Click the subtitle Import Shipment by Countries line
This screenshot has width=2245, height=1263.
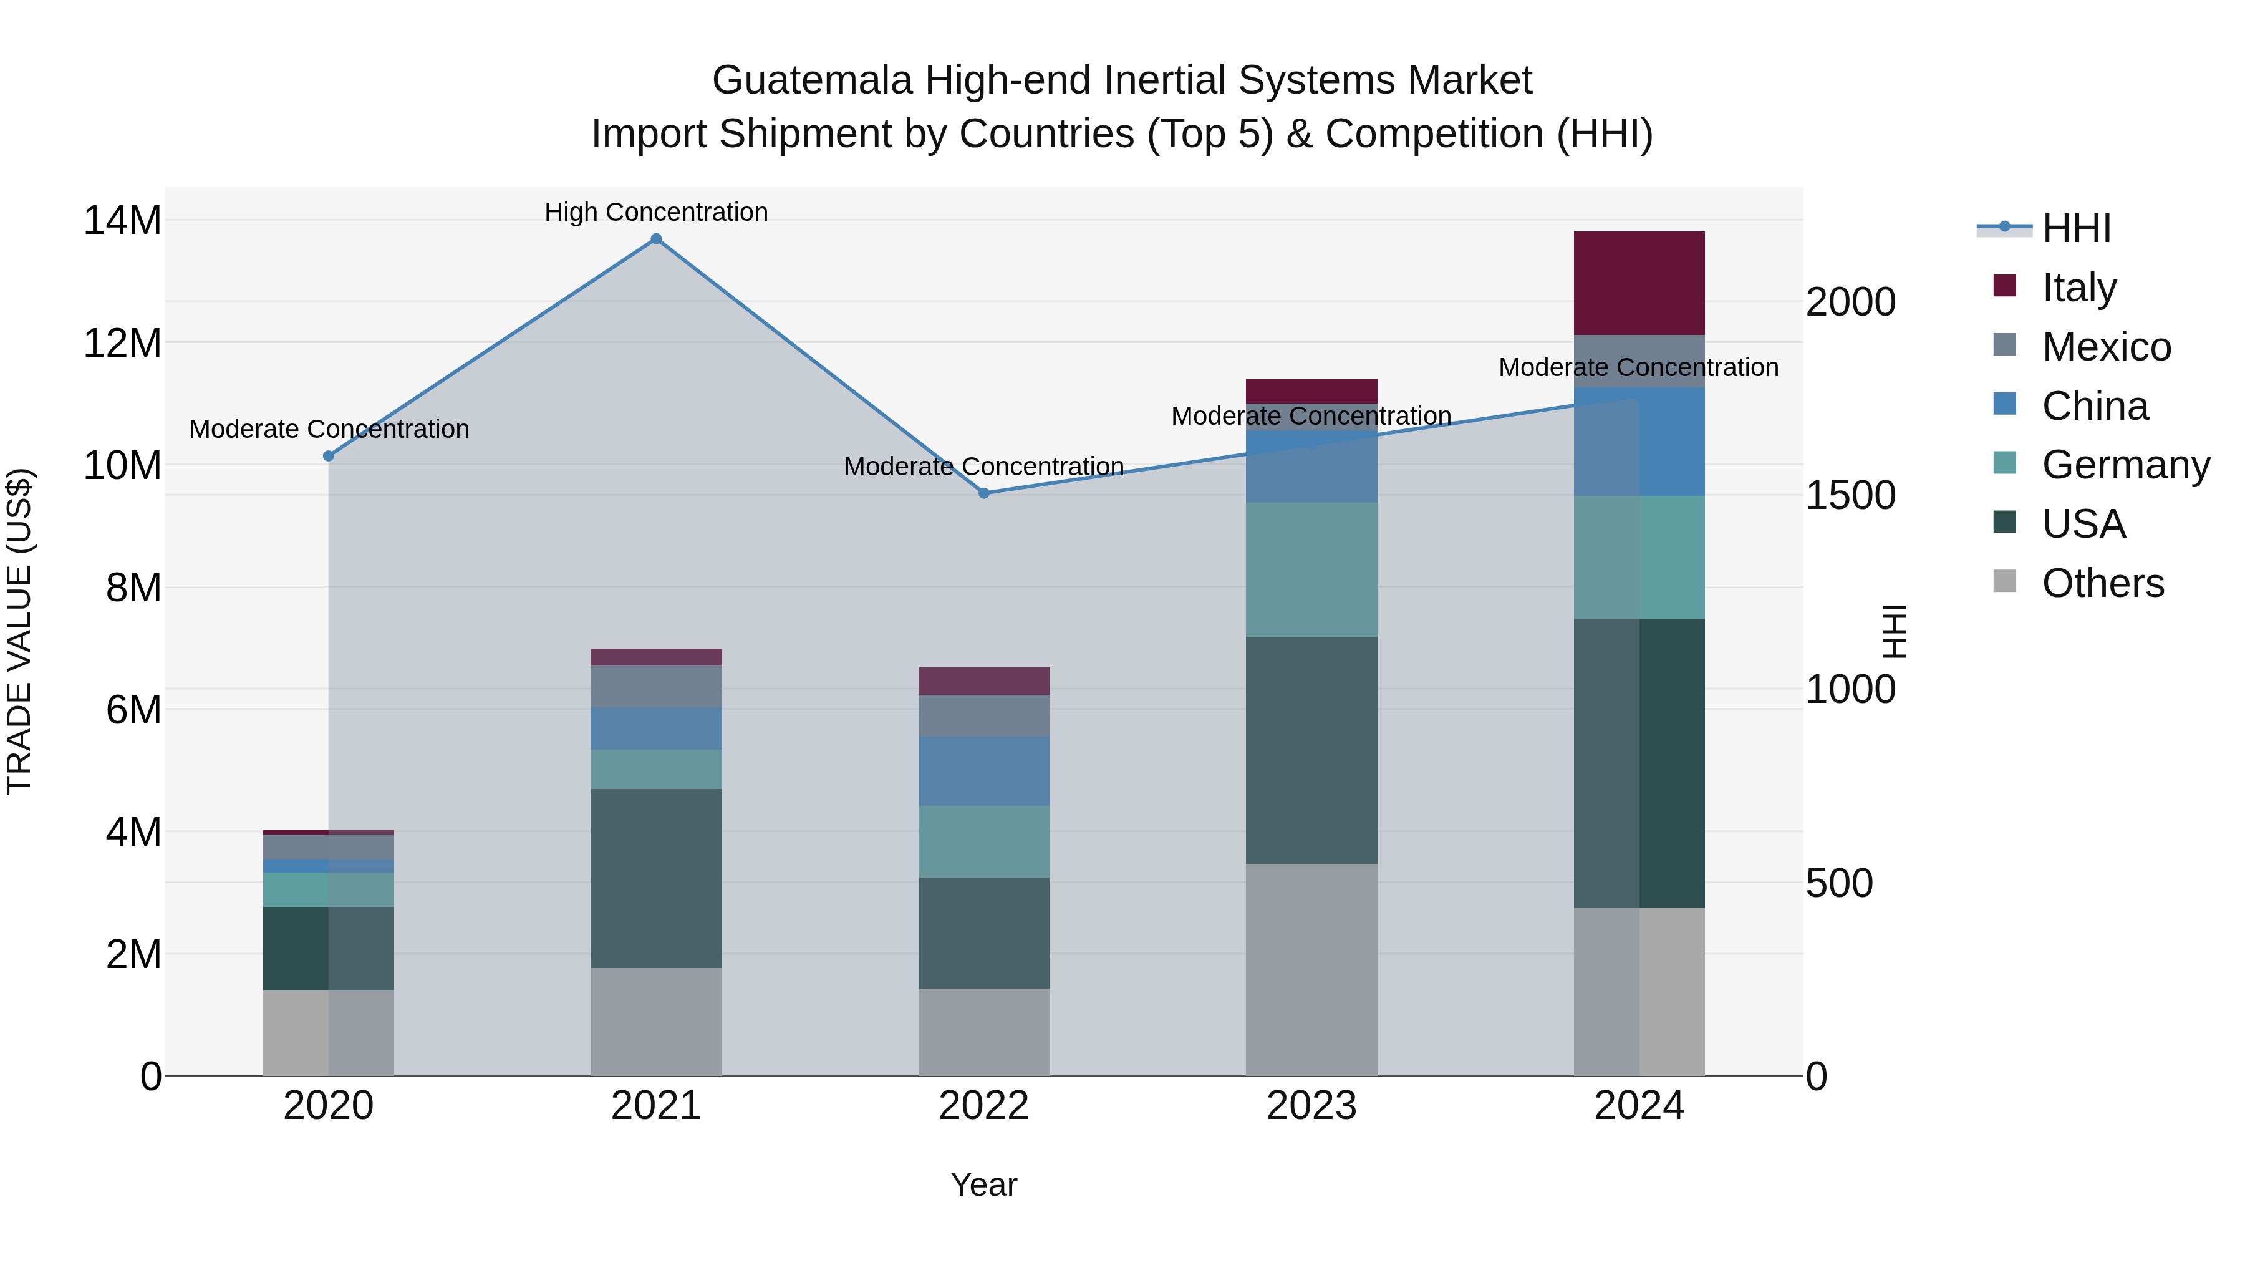(1122, 134)
